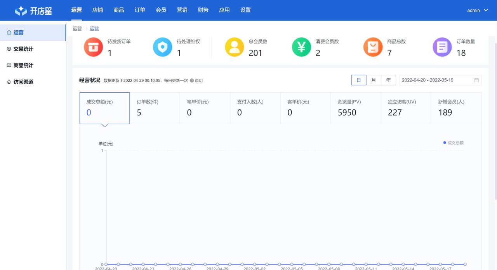
Task: Open the date range picker calendar
Action: click(x=476, y=80)
